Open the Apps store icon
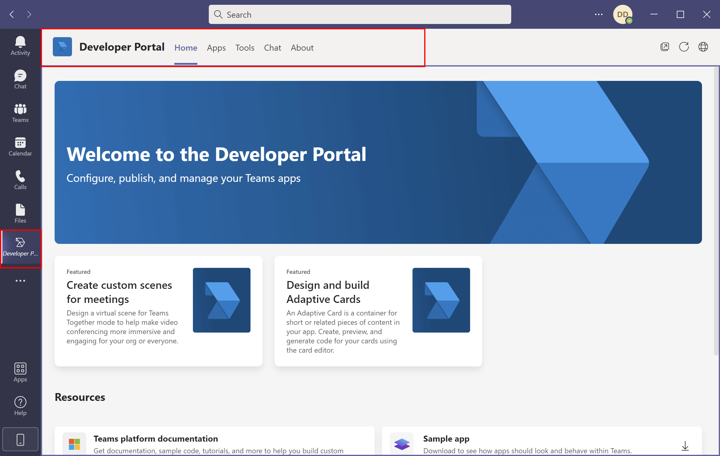The height and width of the screenshot is (456, 720). (x=20, y=372)
